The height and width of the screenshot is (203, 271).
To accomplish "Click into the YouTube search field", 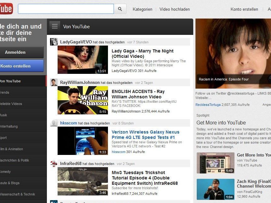I will 65,9.
